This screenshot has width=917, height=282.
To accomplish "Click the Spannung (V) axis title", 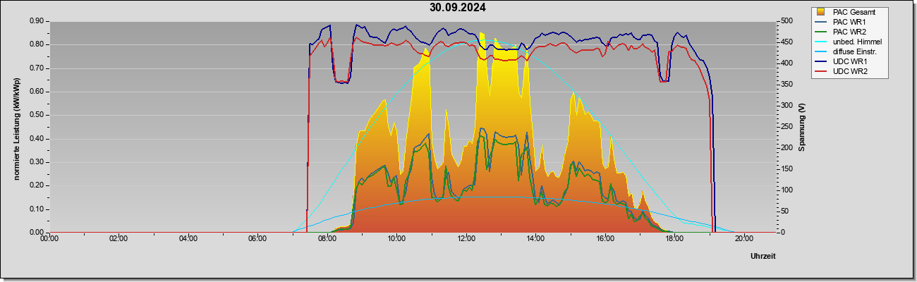I will (x=802, y=127).
